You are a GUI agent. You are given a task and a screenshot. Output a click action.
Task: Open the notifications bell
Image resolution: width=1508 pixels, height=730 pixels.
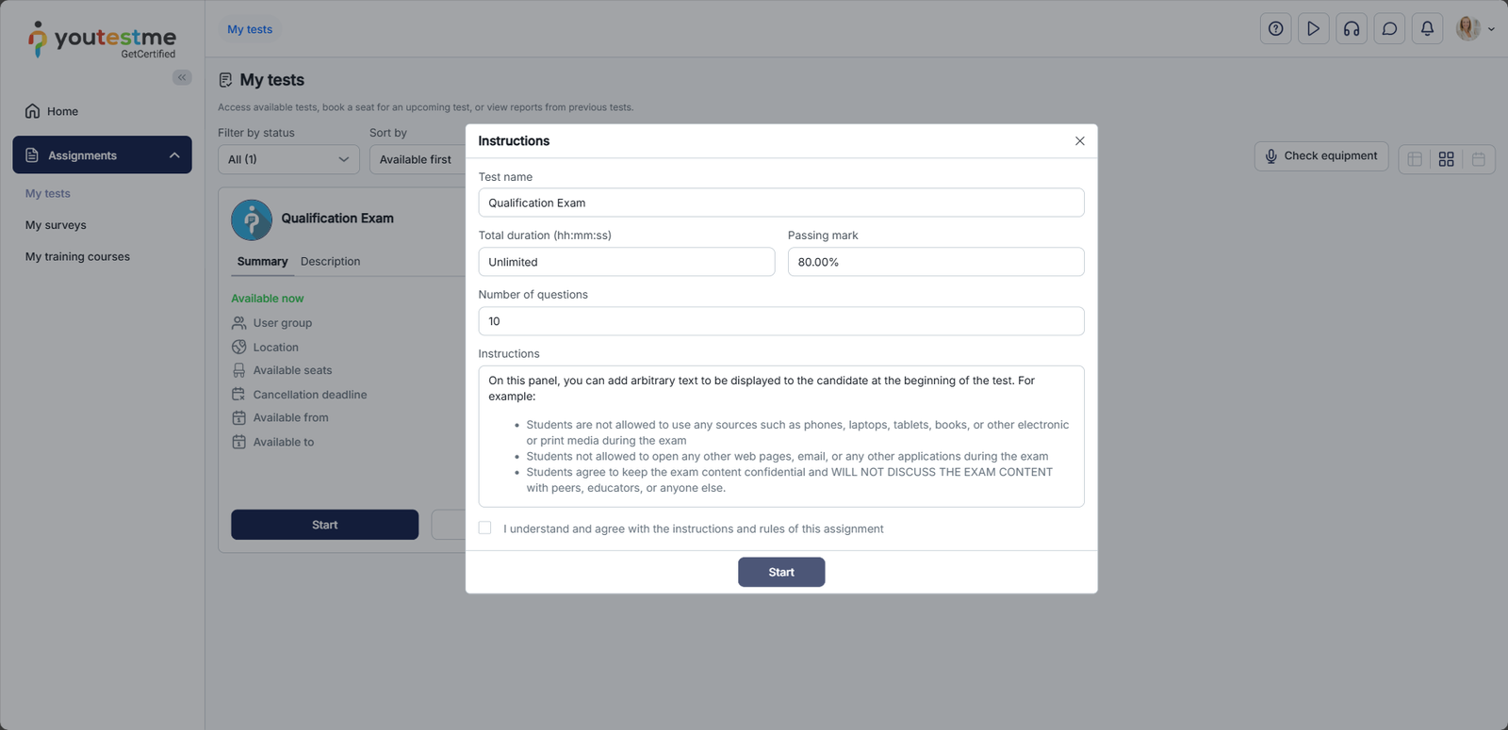point(1427,29)
